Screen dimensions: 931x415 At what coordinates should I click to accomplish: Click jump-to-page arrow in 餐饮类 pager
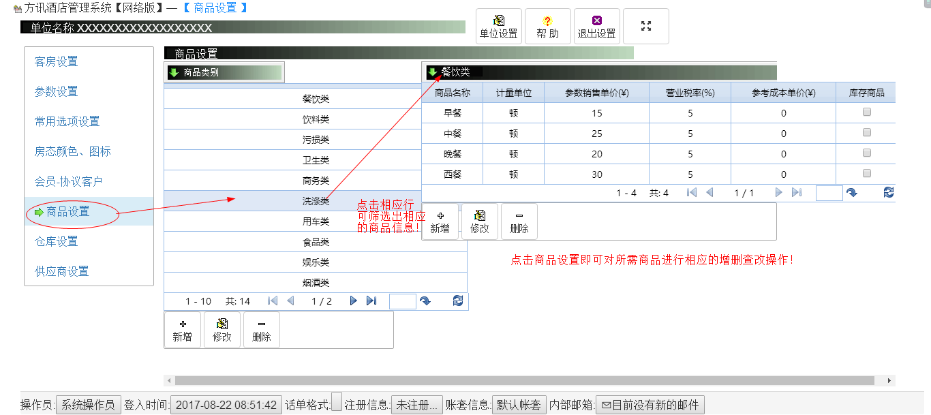coord(851,193)
